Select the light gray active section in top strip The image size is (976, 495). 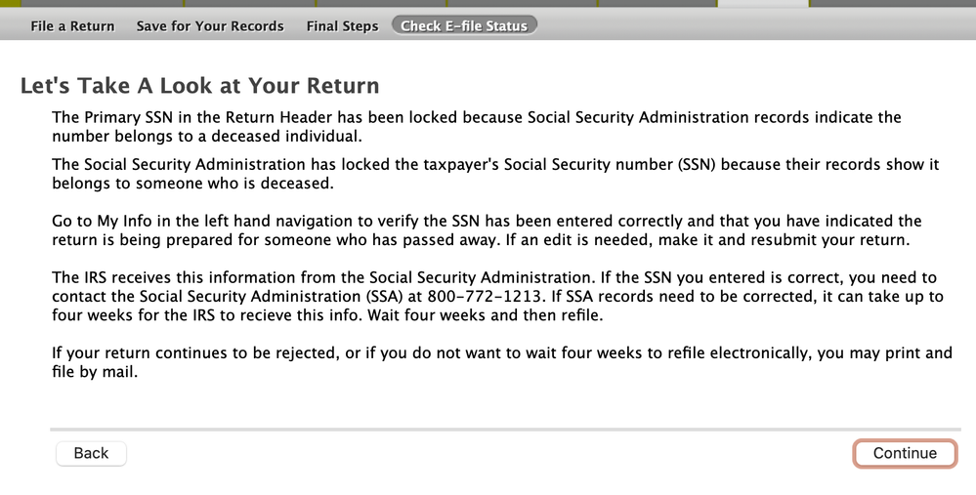pos(763,3)
